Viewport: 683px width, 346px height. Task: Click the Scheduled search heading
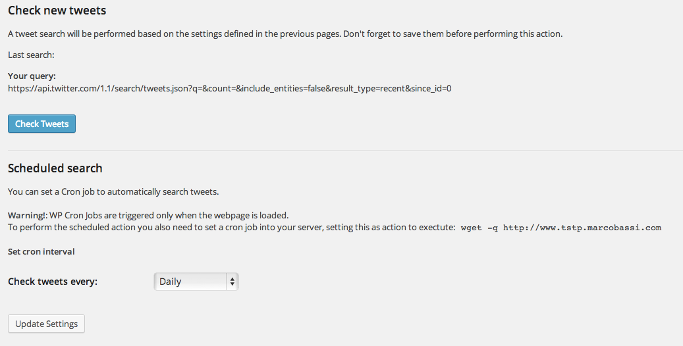[55, 168]
